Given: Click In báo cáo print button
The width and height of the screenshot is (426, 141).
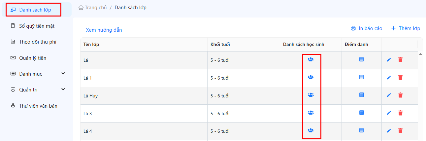Looking at the screenshot, I should [366, 28].
